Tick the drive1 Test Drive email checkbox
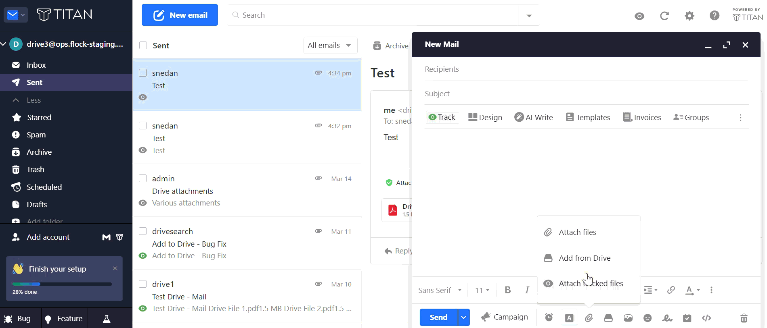The width and height of the screenshot is (767, 328). tap(143, 284)
